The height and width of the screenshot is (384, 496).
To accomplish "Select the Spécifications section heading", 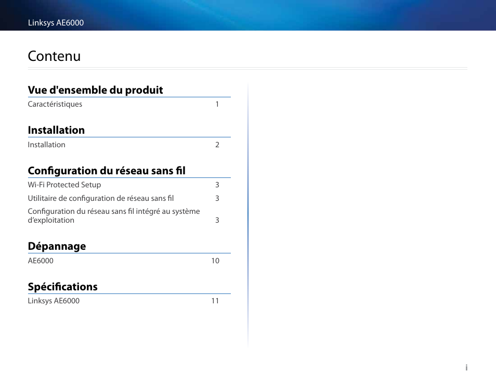I will pyautogui.click(x=62, y=287).
